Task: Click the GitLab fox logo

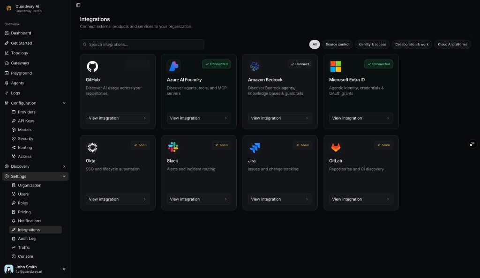Action: pos(336,147)
